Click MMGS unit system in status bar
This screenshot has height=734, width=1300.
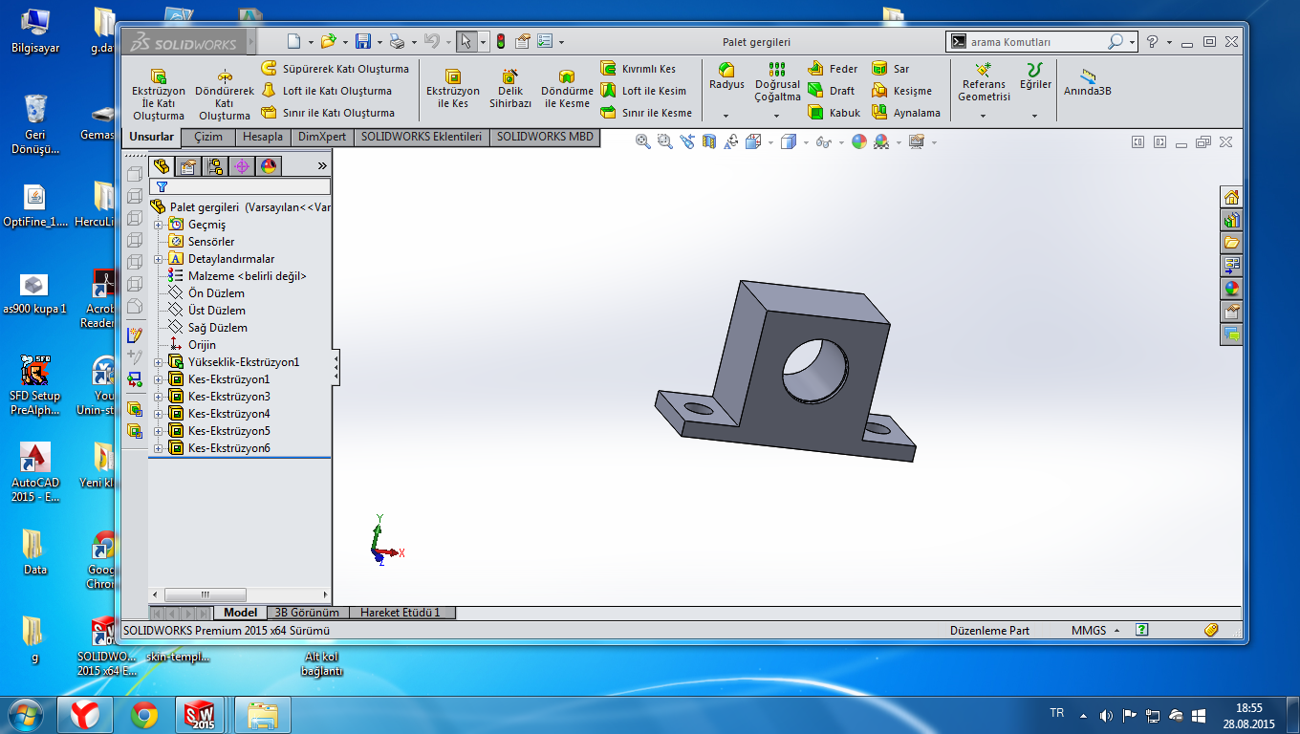pos(1089,631)
